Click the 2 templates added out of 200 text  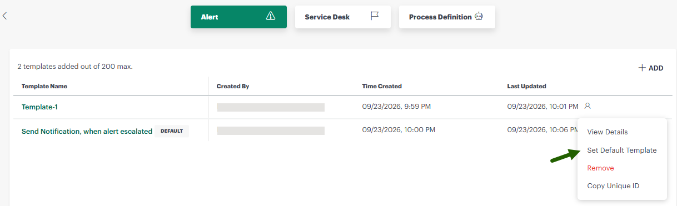point(75,66)
